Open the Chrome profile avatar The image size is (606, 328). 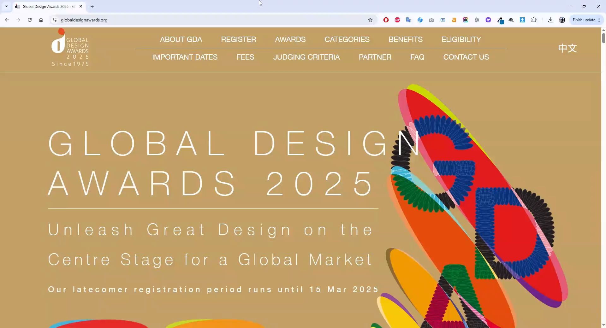coord(562,20)
